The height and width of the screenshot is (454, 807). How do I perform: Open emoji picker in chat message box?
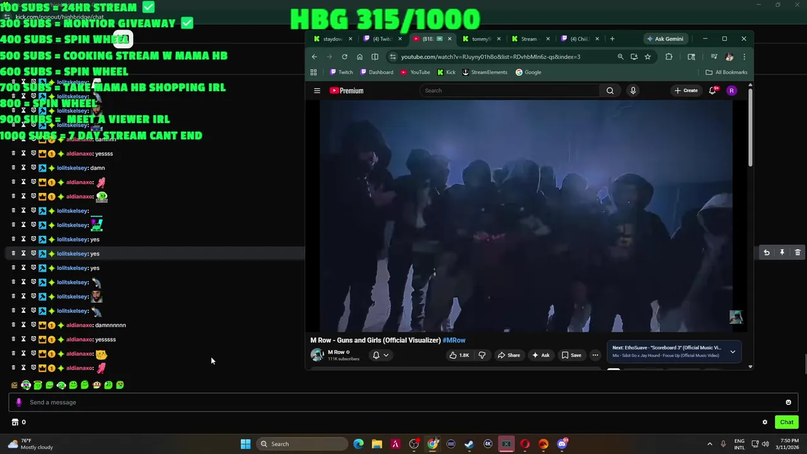click(x=788, y=402)
